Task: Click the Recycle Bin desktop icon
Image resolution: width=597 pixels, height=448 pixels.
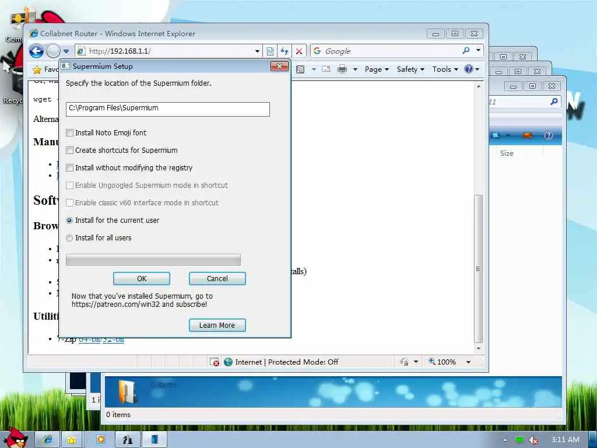Action: [x=12, y=86]
